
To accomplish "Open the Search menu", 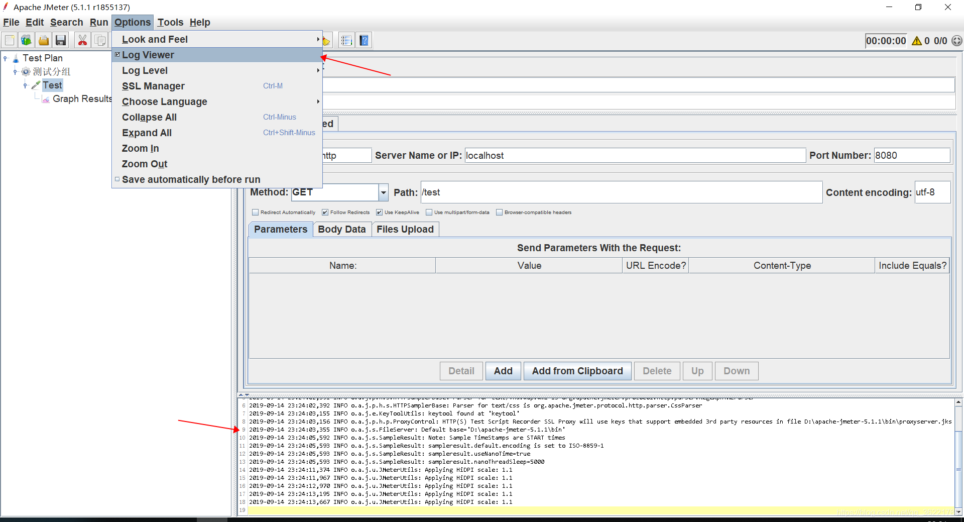I will coord(66,22).
